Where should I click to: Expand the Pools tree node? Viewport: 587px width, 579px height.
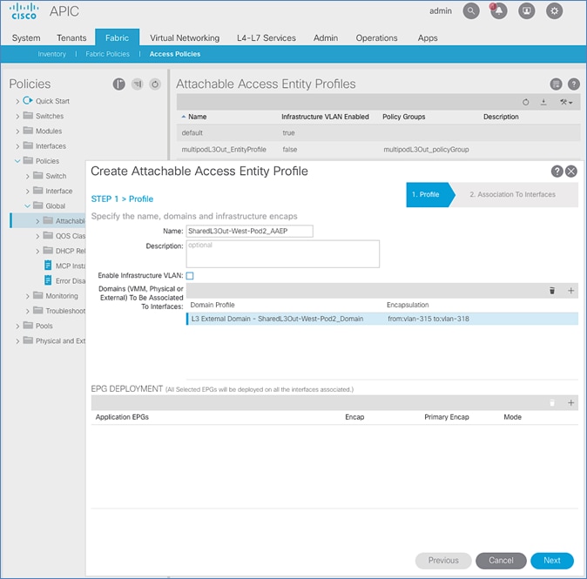[x=17, y=326]
